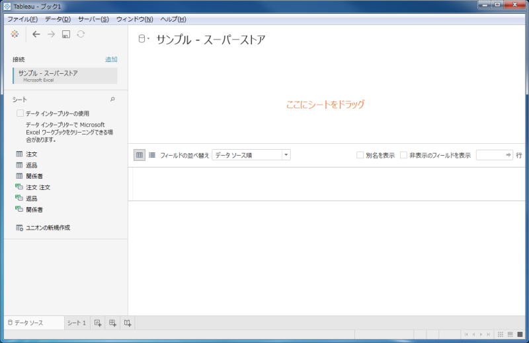Save the workbook with the disk icon

(66, 34)
